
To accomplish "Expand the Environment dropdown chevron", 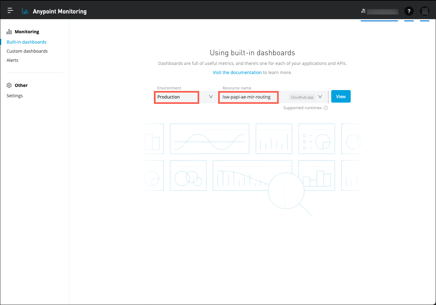I will [211, 97].
